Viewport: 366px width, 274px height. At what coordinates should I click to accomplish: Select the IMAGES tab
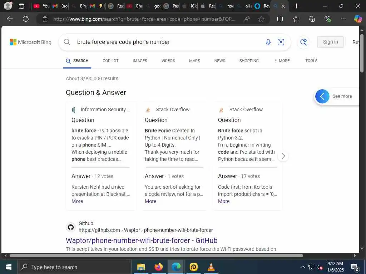coord(140,61)
